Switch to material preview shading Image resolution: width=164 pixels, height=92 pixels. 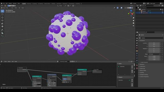tap(131, 8)
